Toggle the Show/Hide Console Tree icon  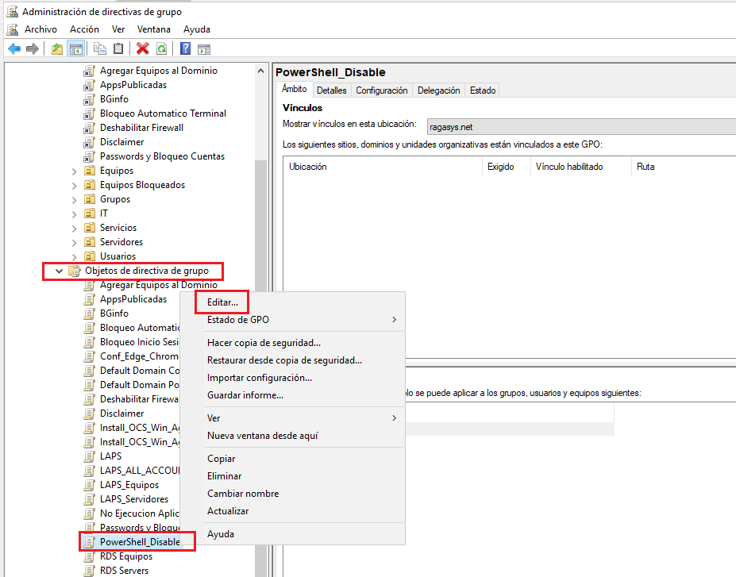click(76, 48)
